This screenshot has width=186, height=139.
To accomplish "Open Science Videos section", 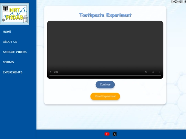I will [15, 52].
